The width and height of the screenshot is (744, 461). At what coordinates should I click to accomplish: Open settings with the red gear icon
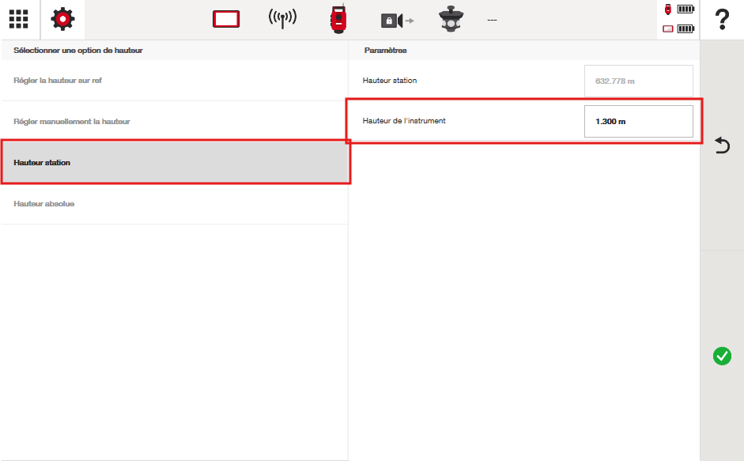(x=62, y=19)
